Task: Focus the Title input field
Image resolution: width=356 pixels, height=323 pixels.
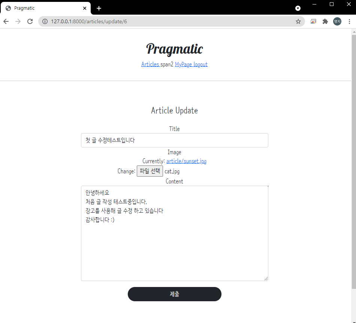Action: 174,140
